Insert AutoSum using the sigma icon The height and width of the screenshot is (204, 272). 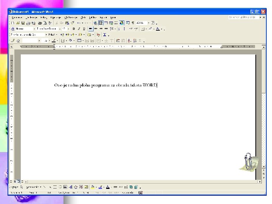[140, 40]
